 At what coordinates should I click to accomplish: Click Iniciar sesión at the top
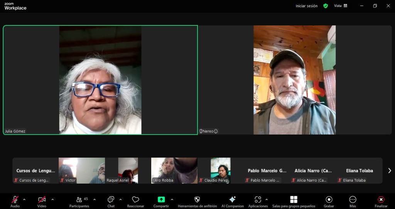[x=306, y=6]
